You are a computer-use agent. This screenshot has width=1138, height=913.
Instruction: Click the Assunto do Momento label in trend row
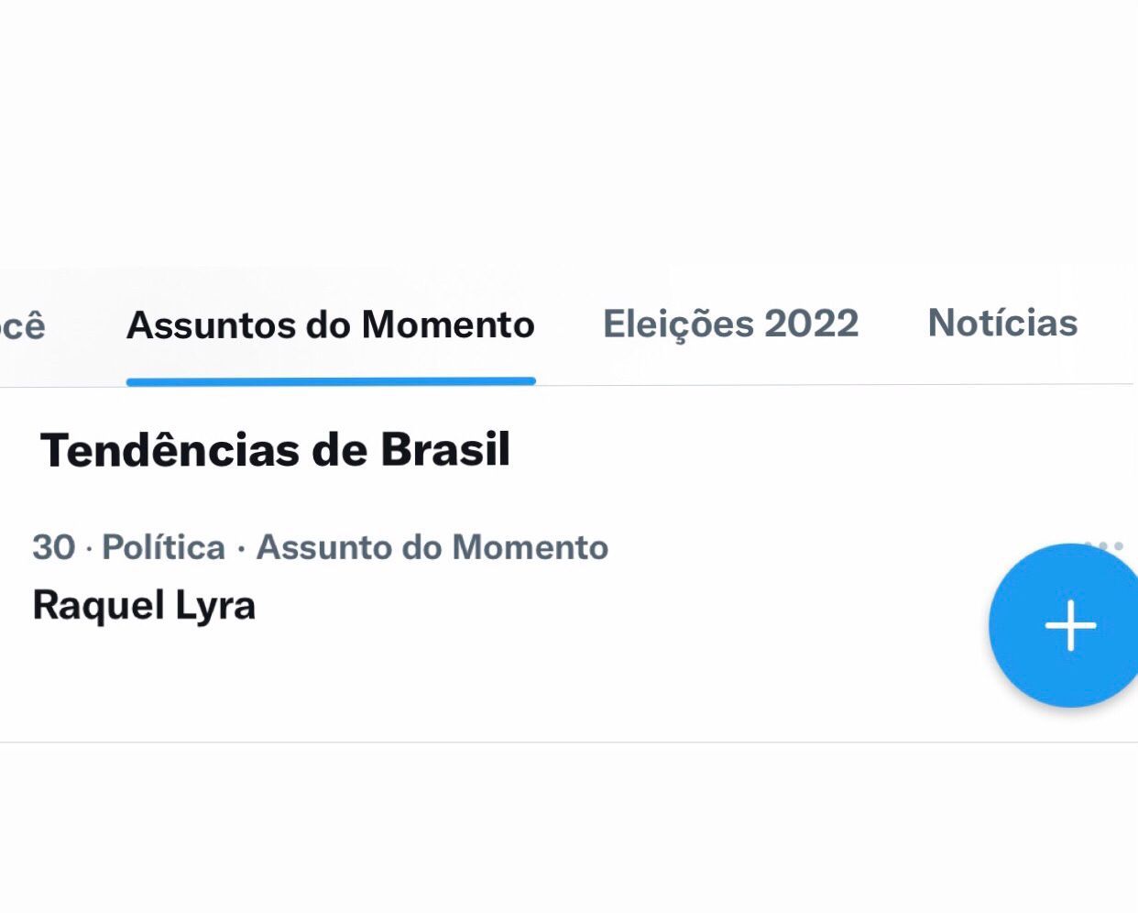coord(432,547)
